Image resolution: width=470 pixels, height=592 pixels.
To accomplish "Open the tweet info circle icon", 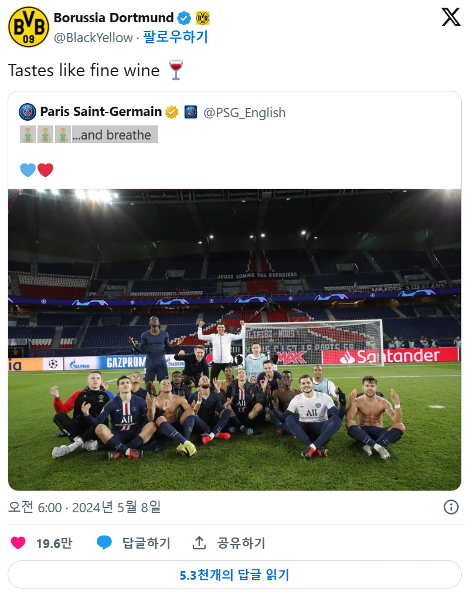I will tap(451, 506).
